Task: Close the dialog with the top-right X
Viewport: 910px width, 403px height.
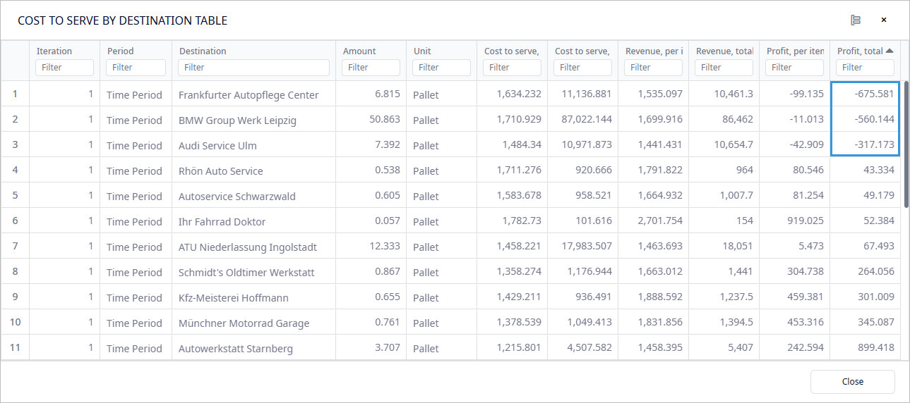Action: pyautogui.click(x=884, y=20)
